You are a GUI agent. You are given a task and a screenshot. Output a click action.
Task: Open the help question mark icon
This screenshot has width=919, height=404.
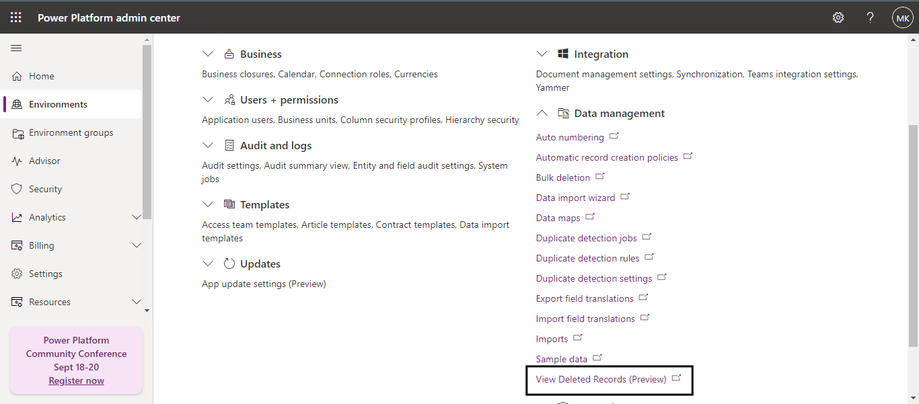pyautogui.click(x=870, y=17)
